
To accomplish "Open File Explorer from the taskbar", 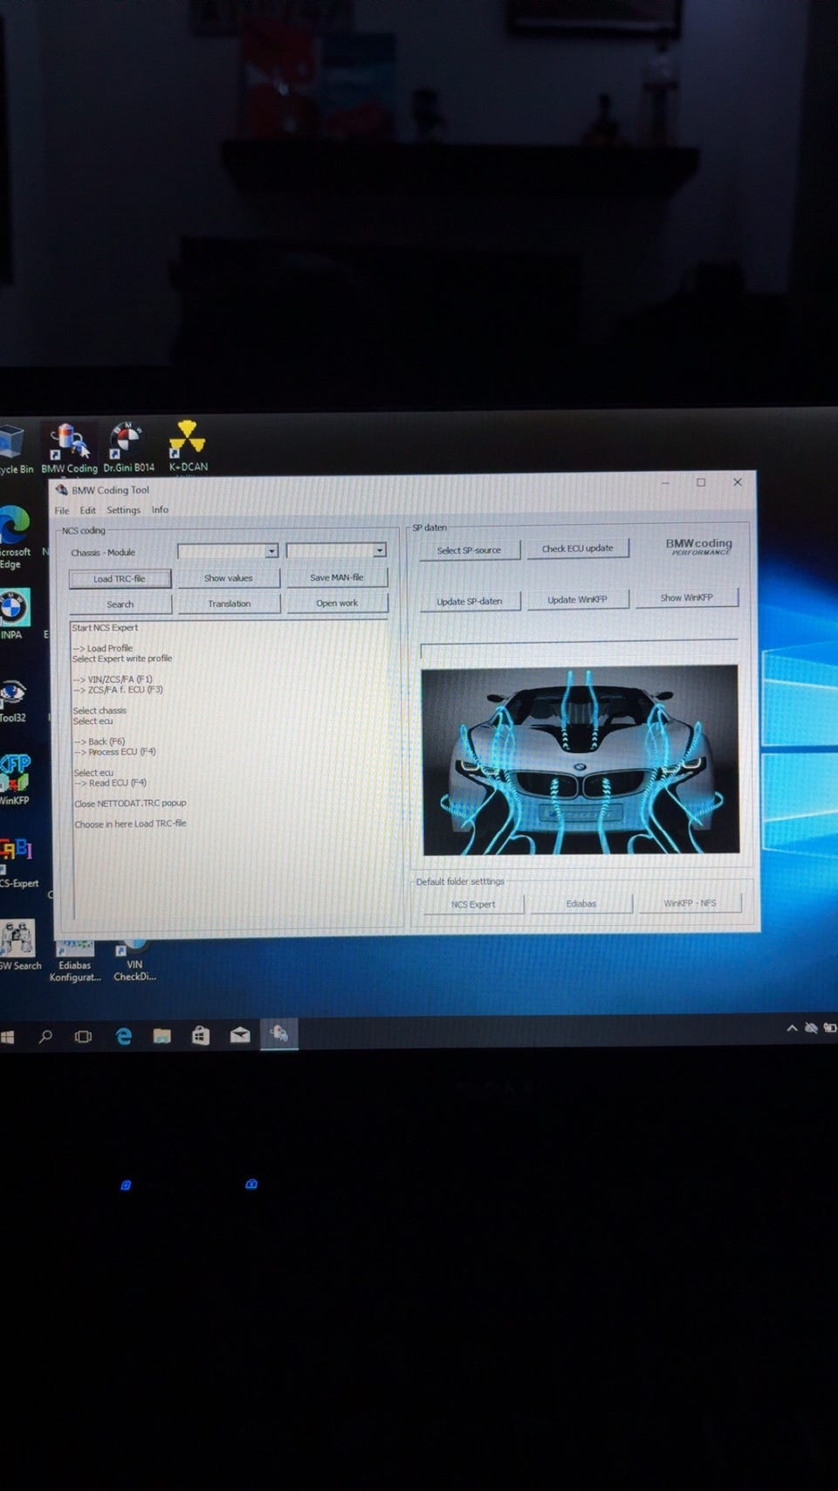I will (161, 1036).
